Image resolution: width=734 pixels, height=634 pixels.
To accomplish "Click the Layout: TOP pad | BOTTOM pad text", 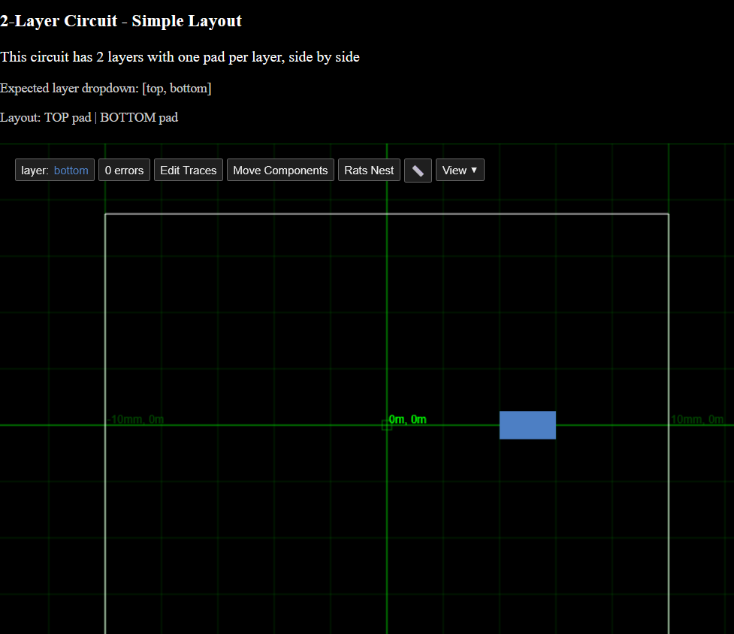I will pyautogui.click(x=89, y=117).
